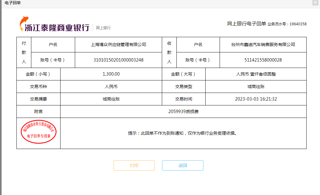Screen dimensions: 320x195
Task: Click the red 电子回单专用章 stamp
Action: click(x=39, y=132)
